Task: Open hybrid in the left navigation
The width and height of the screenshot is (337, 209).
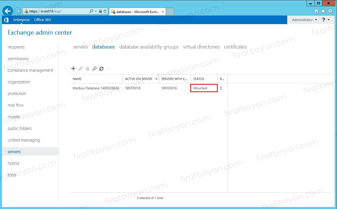Action: (x=13, y=163)
